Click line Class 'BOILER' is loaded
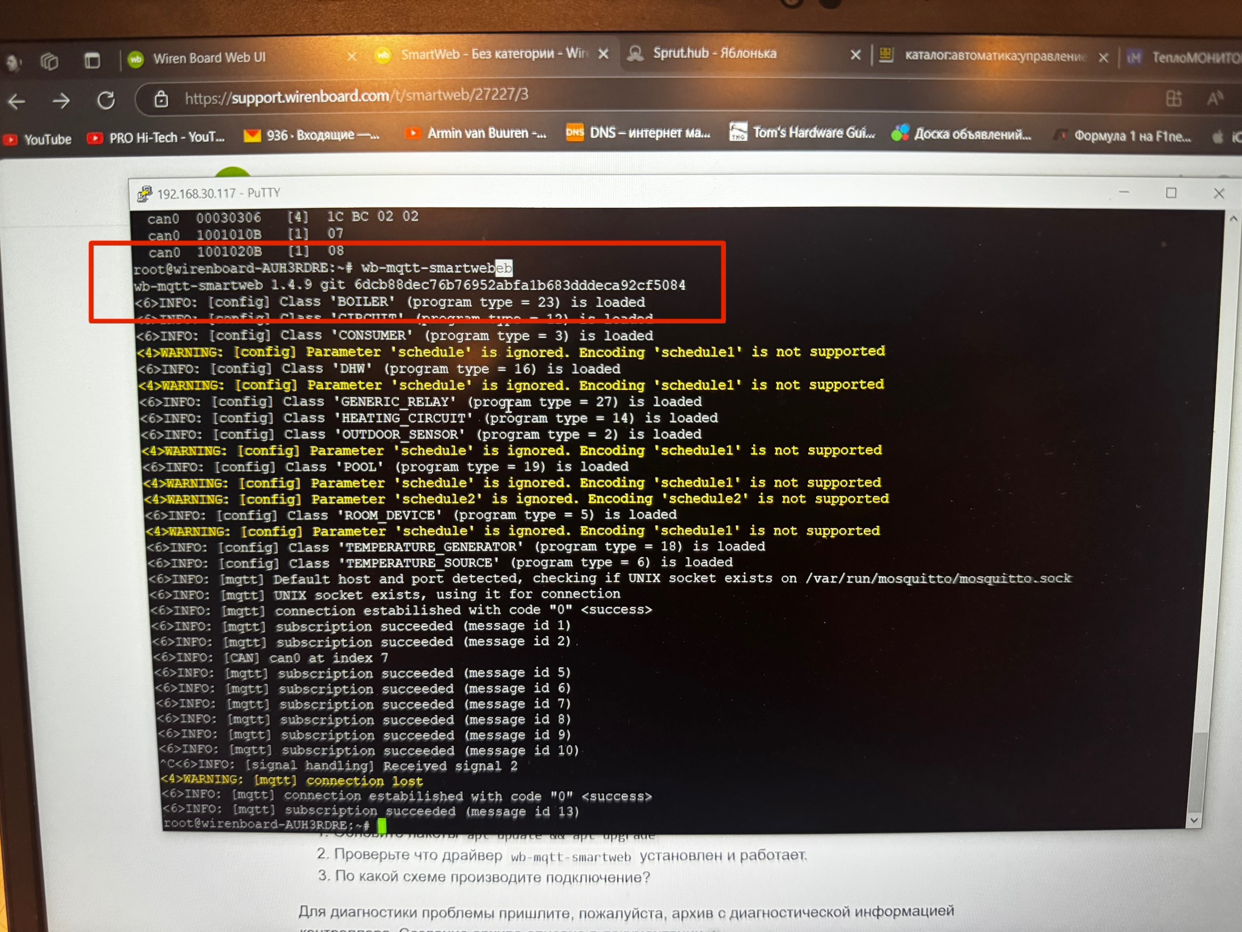Image resolution: width=1242 pixels, height=932 pixels. [390, 303]
